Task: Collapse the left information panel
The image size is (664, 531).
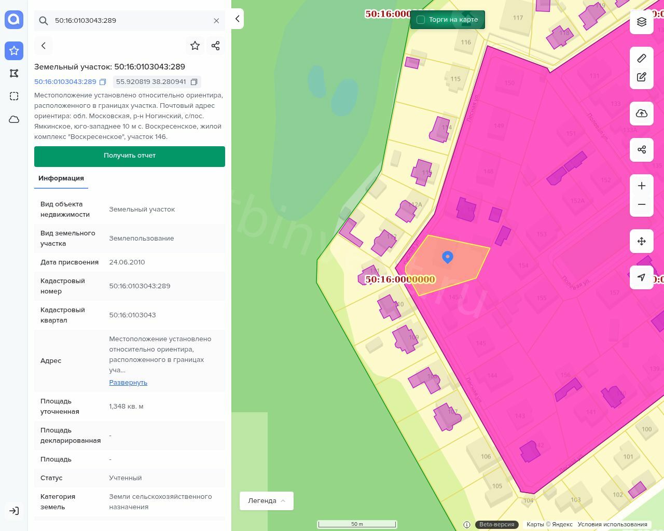Action: click(x=238, y=19)
